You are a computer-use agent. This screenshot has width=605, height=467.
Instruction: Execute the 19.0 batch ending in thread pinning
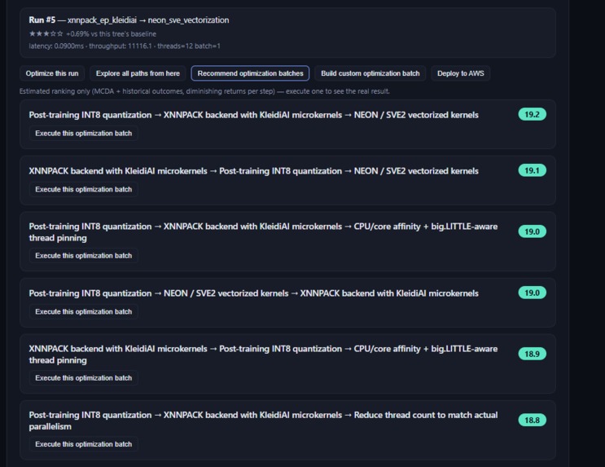[84, 256]
